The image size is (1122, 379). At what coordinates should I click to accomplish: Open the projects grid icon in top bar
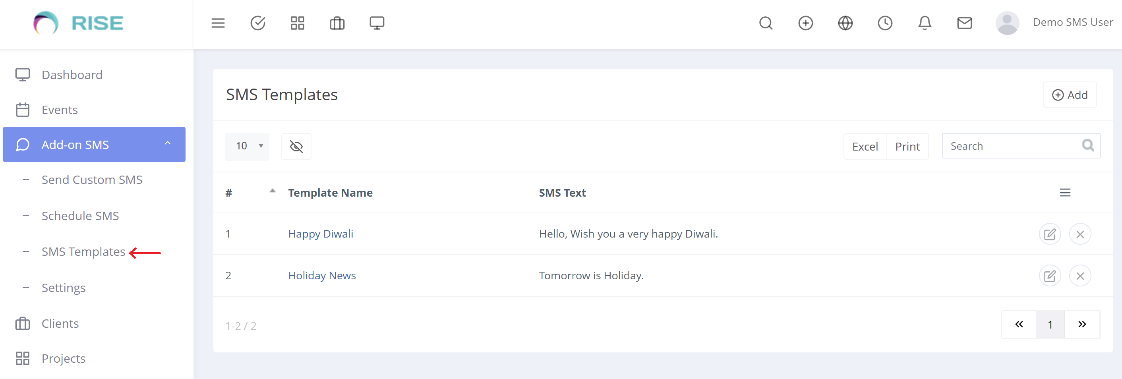coord(298,23)
